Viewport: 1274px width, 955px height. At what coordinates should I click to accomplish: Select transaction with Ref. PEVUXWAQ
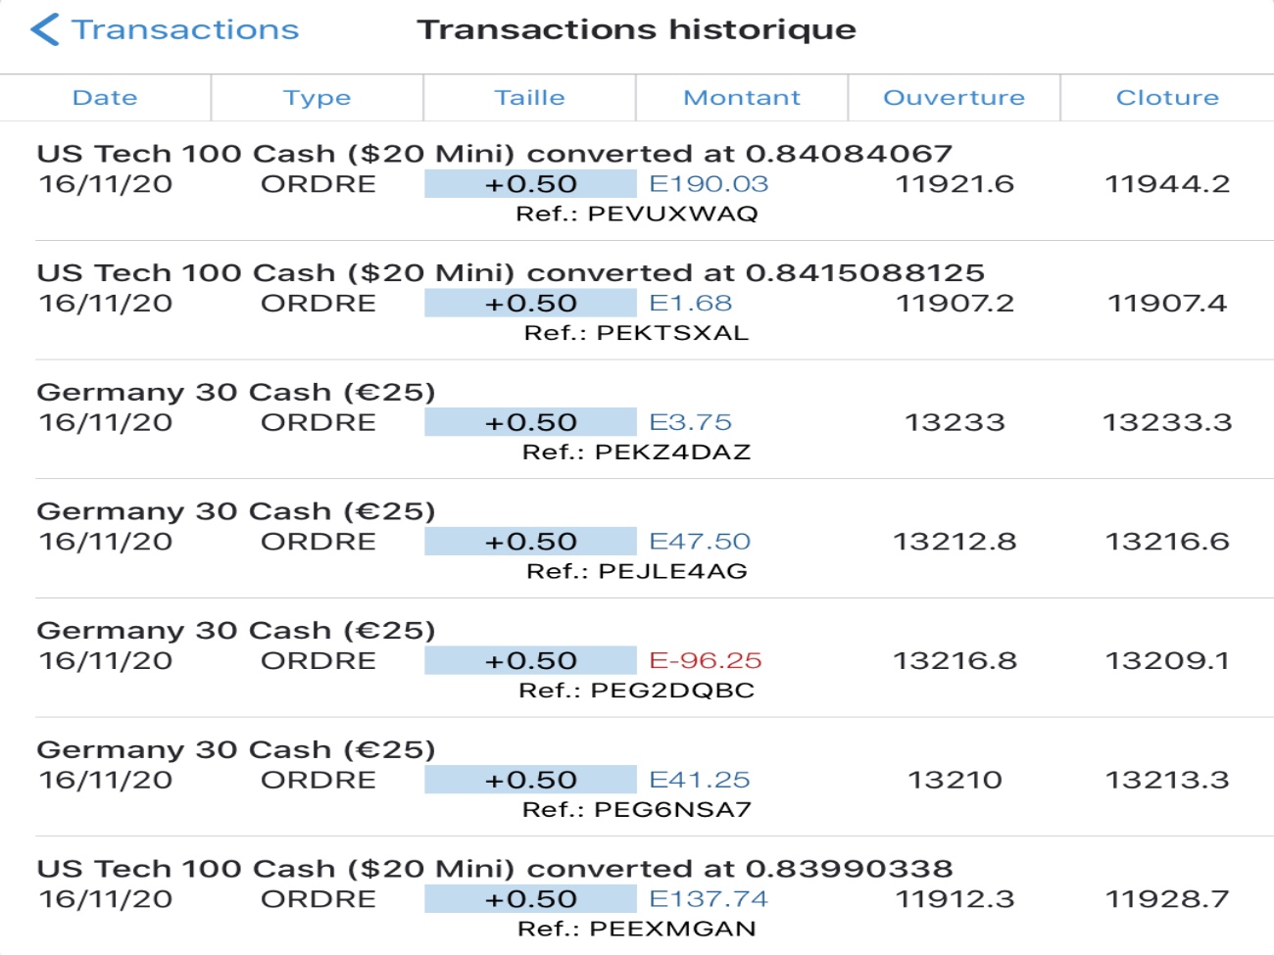[x=637, y=214]
